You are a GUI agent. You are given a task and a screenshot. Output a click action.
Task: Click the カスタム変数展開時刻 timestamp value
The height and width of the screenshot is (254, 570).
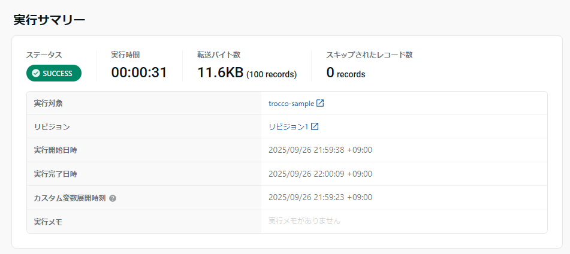[x=320, y=197]
